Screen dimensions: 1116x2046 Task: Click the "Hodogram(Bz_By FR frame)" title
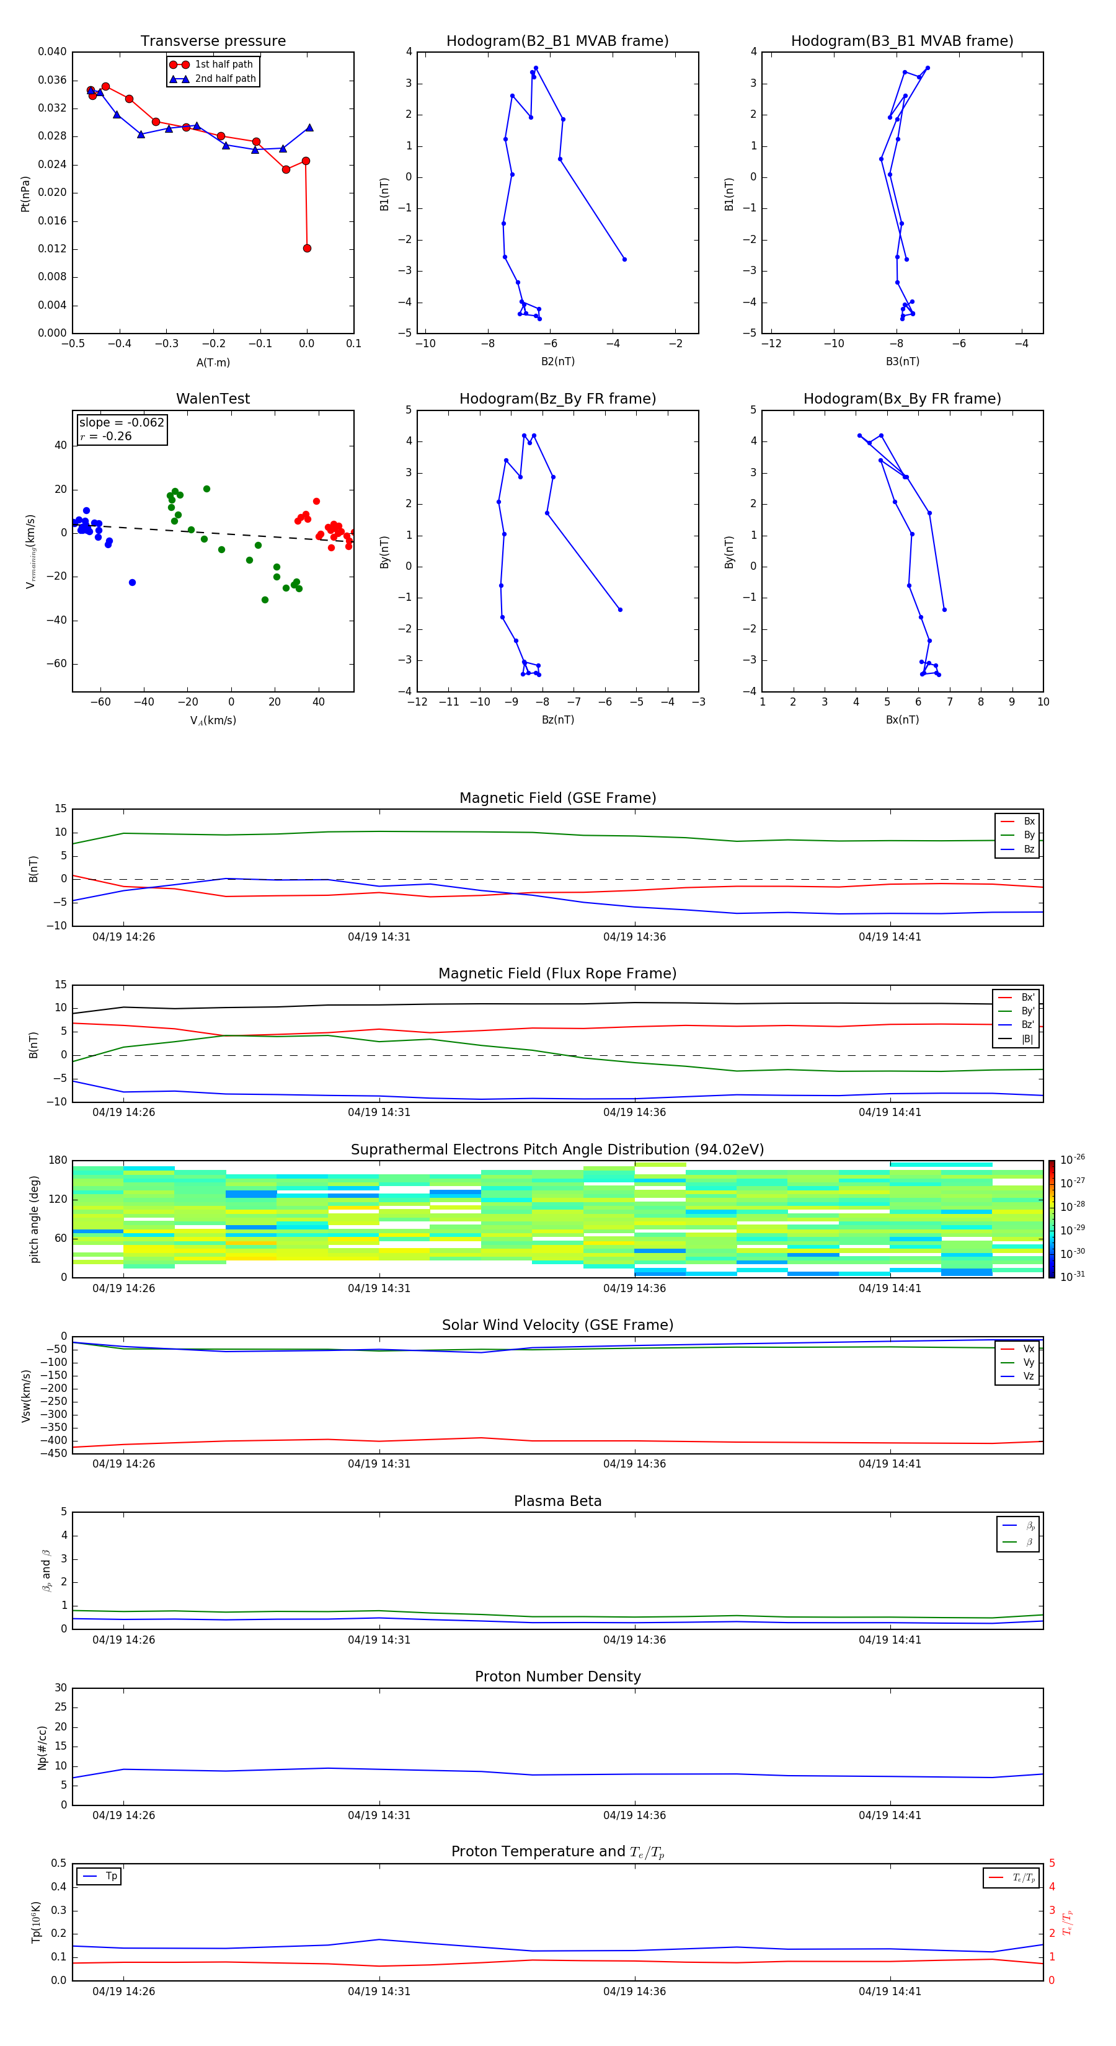coord(557,399)
